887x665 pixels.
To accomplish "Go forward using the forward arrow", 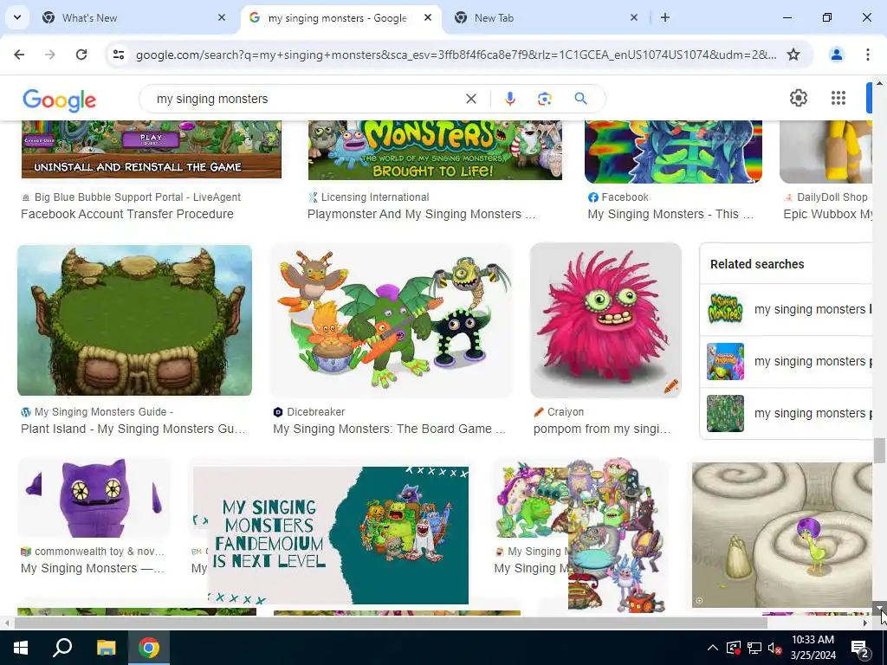I will (x=49, y=55).
